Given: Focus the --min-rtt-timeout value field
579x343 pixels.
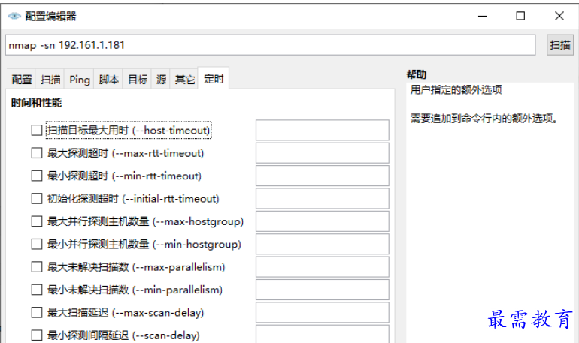Looking at the screenshot, I should coord(323,176).
